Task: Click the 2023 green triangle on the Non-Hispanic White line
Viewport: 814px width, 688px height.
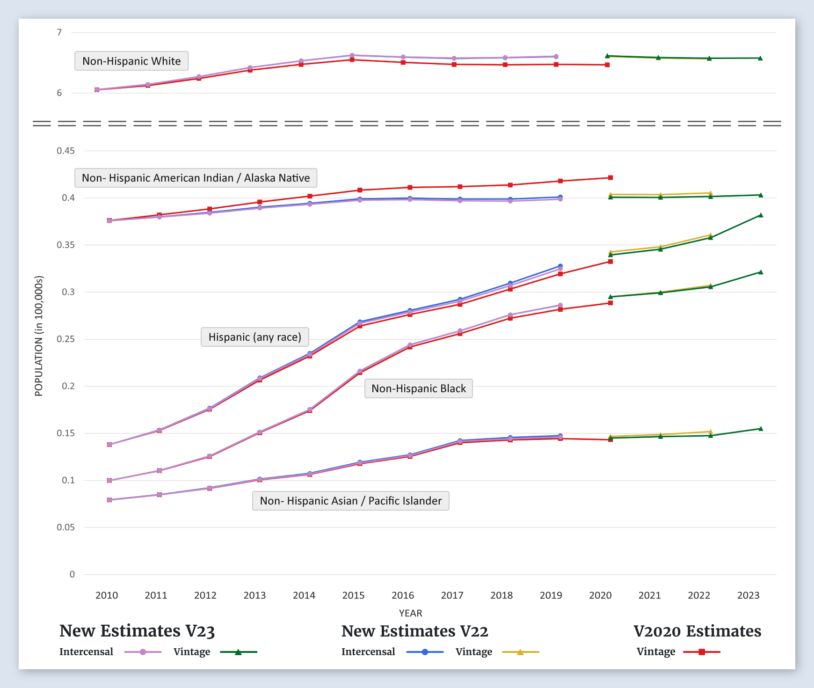Action: tap(760, 58)
